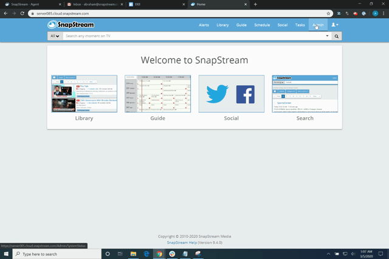Open Slack from the taskbar
Viewport: 389px width, 259px height.
tap(172, 254)
